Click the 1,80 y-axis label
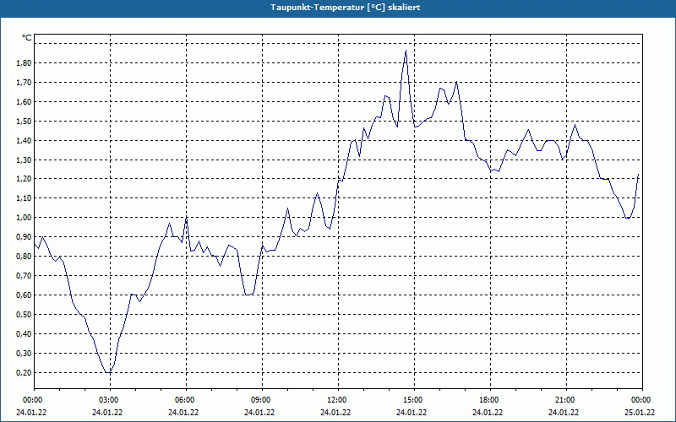The image size is (676, 422). pos(23,63)
